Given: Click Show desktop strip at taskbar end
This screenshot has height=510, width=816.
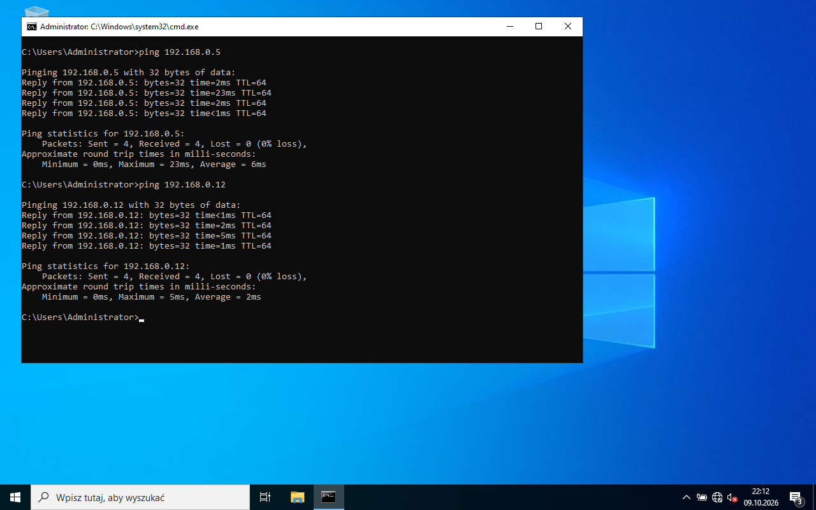Looking at the screenshot, I should [x=814, y=497].
